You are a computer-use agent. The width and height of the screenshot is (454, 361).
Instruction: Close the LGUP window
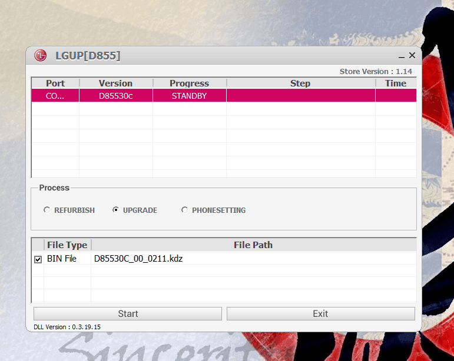point(412,55)
